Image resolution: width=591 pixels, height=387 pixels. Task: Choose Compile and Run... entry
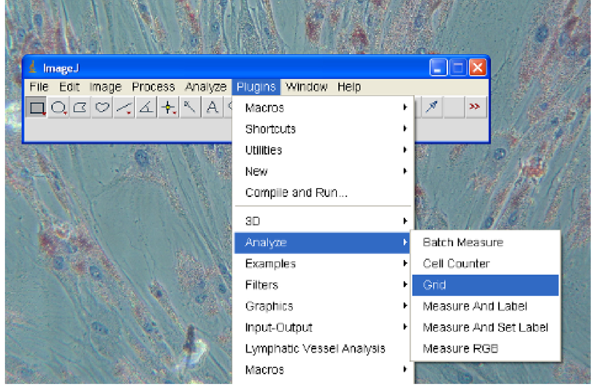324,193
